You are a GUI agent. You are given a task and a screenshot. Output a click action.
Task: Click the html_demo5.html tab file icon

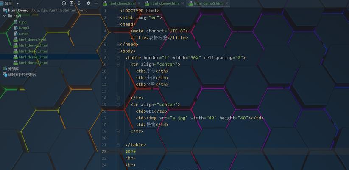190,3
